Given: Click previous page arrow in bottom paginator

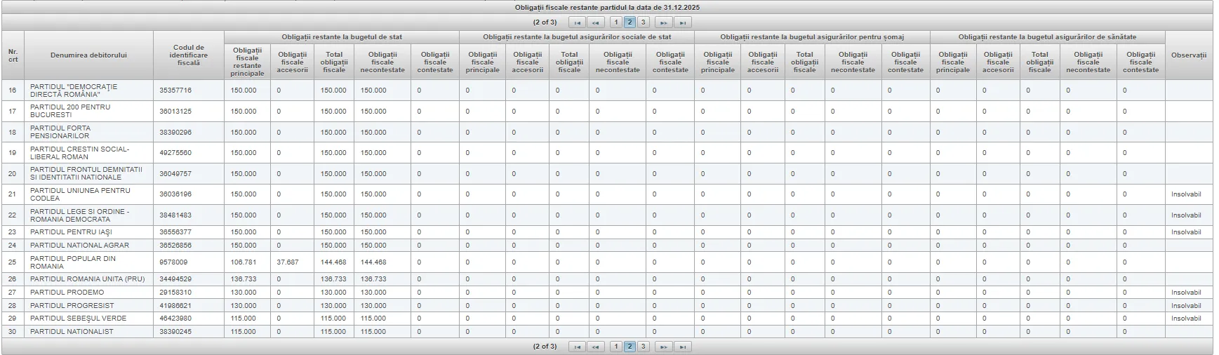Looking at the screenshot, I should pos(596,347).
